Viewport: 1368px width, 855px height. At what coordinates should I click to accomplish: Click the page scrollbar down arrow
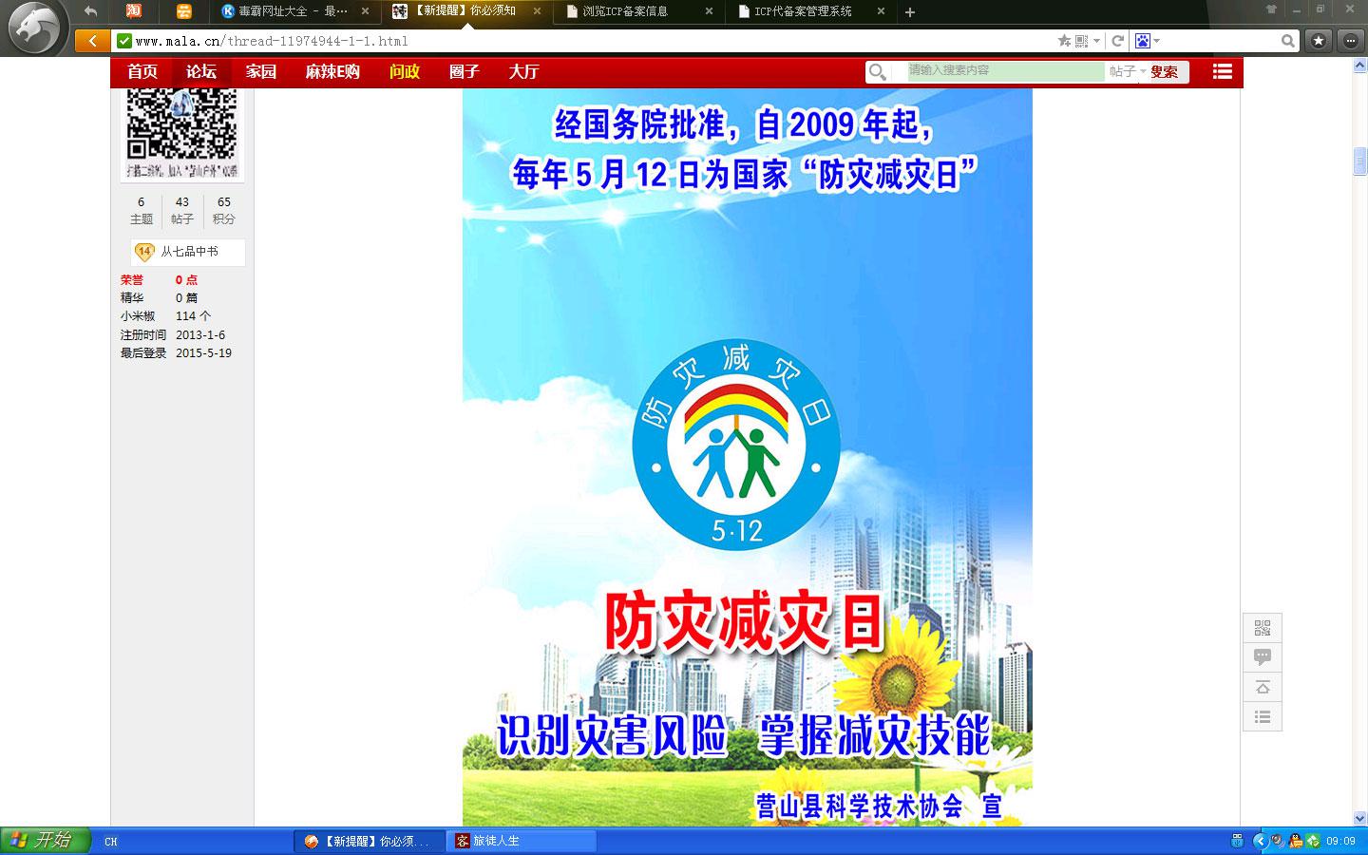tap(1359, 818)
